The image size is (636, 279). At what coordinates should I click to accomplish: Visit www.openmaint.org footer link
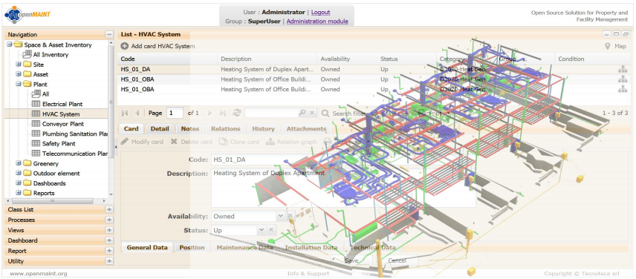click(x=39, y=273)
